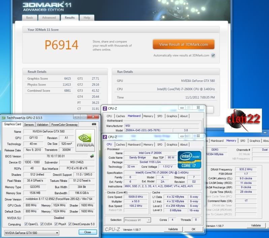Image resolution: width=269 pixels, height=238 pixels.
Task: Click the Core Speed value 5009.8 MHz
Action: 136,197
